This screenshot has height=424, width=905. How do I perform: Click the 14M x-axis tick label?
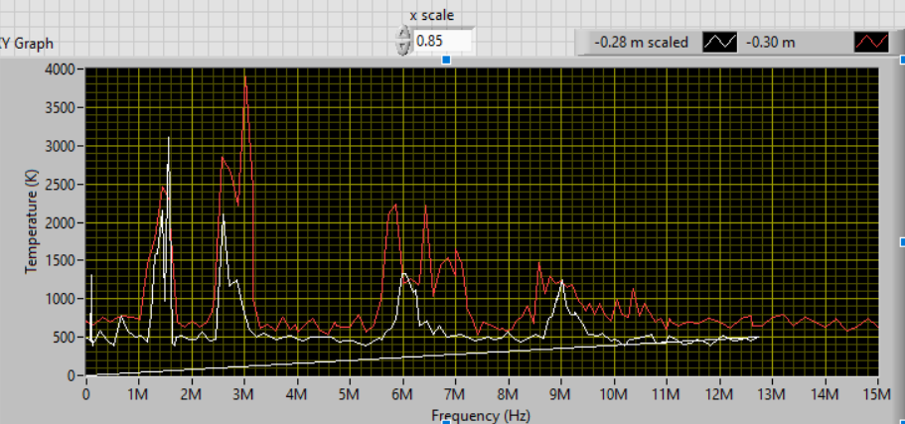pos(825,394)
